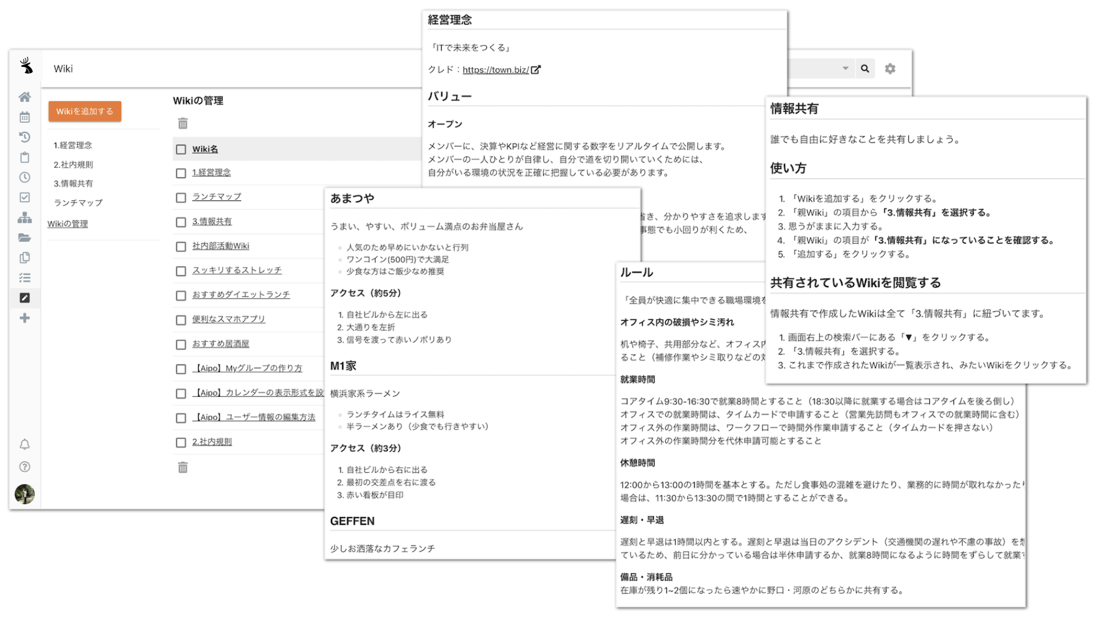Check the おすすめダイエットランチ row checkbox
1104x620 pixels.
(x=181, y=295)
